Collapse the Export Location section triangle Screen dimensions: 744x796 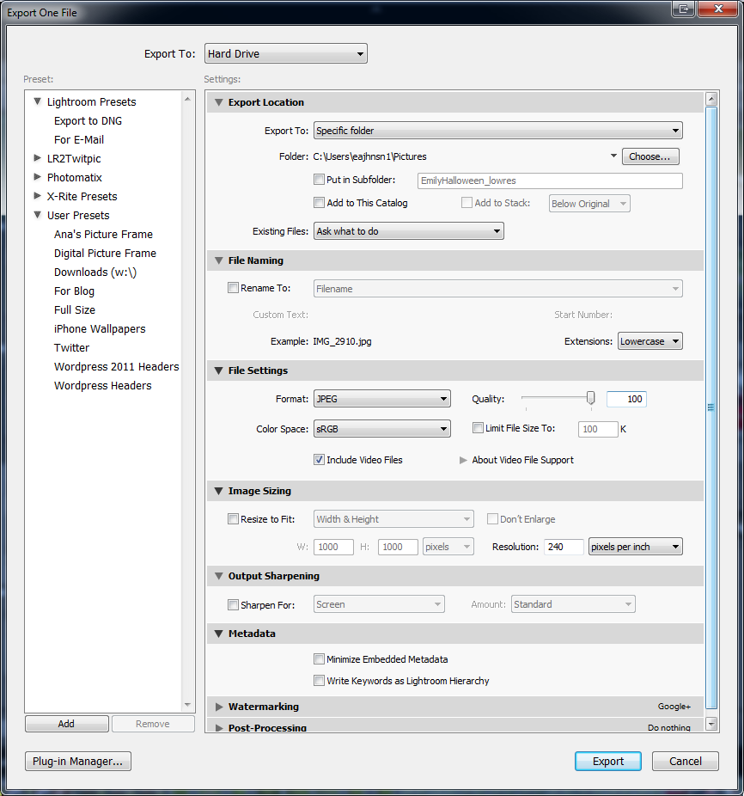(218, 102)
